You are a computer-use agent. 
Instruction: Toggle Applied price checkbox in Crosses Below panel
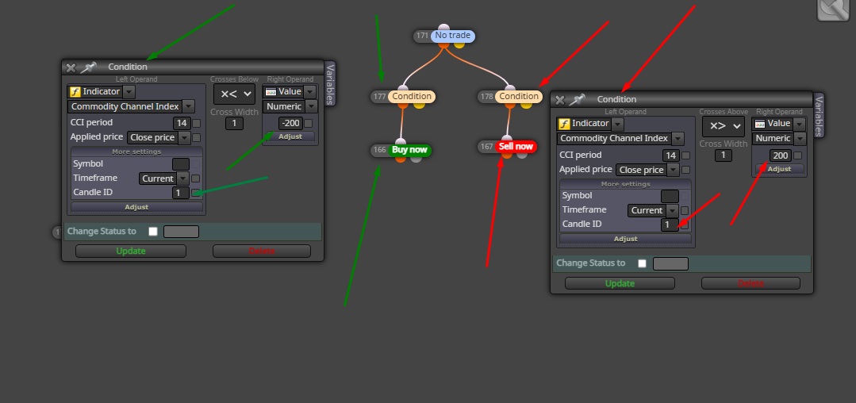[x=197, y=137]
